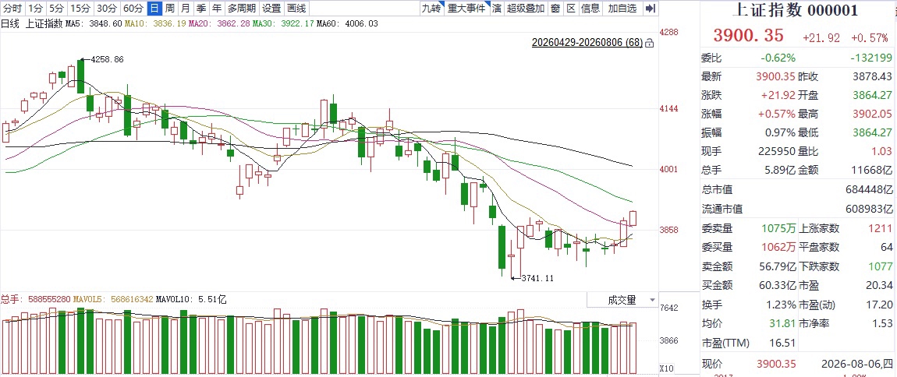897x377 pixels.
Task: Expand the 成交量 indicator dropdown
Action: [651, 300]
